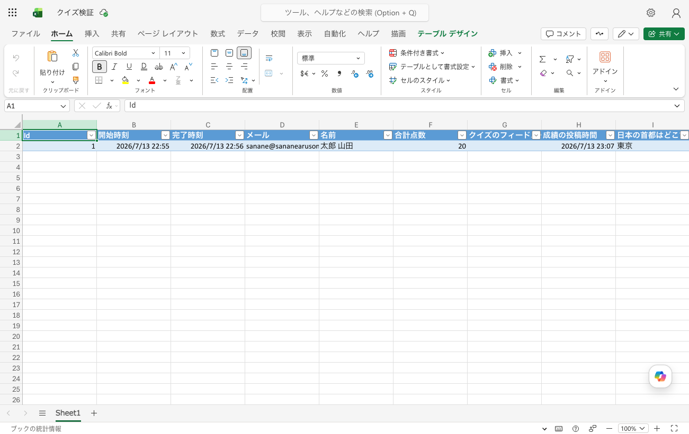
Task: Select the column F header
Action: click(430, 125)
